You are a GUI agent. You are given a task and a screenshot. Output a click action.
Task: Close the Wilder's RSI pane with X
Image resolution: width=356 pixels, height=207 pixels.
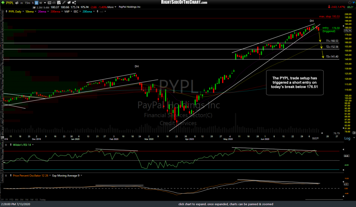pos(6,145)
